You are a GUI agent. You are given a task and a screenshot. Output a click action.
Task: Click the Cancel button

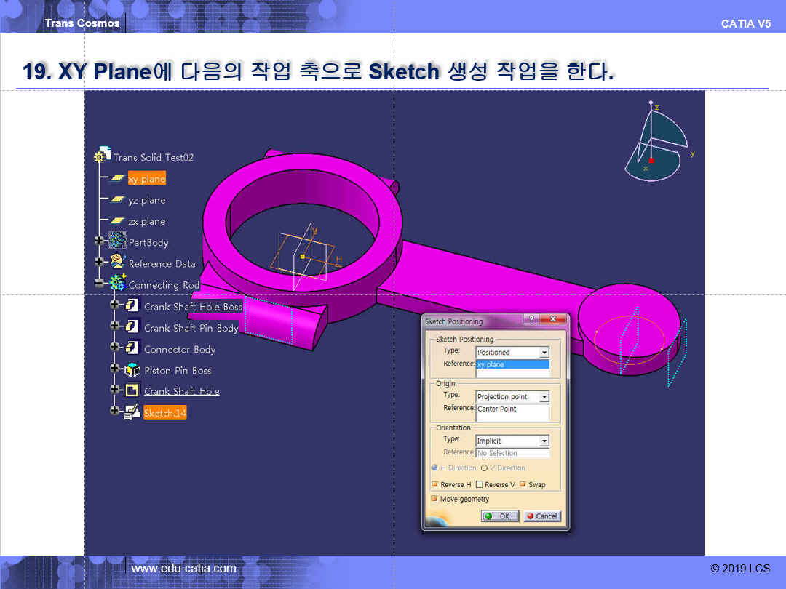(542, 516)
